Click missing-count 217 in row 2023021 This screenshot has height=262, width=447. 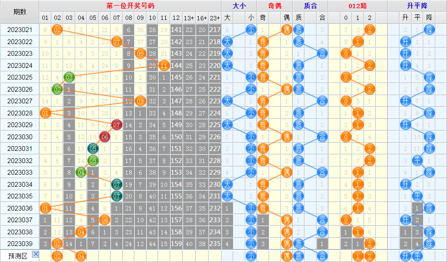click(x=215, y=30)
